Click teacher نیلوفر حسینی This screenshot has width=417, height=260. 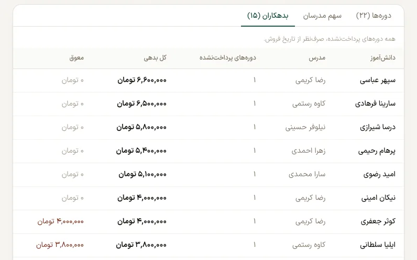coord(305,127)
